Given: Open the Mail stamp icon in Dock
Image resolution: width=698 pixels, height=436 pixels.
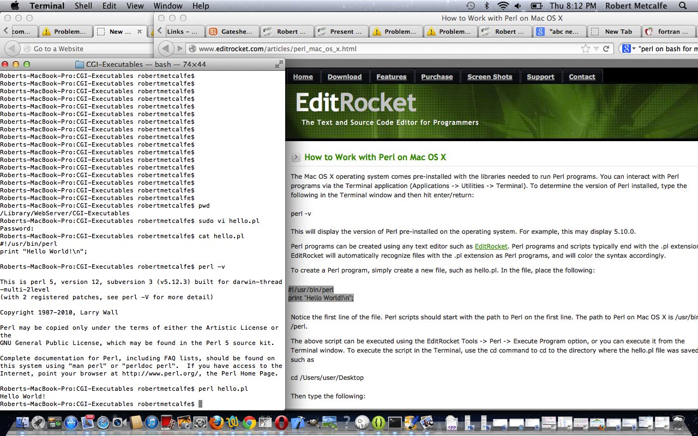Looking at the screenshot, I should 87,423.
